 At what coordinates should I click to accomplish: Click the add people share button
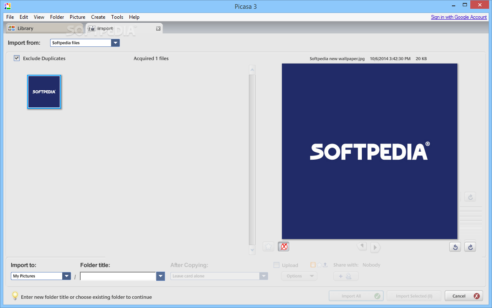(346, 276)
